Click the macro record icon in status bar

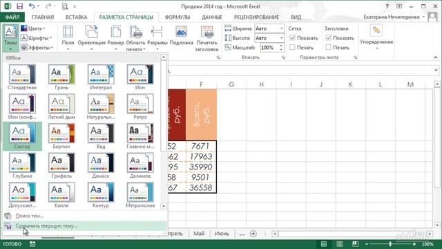click(32, 244)
